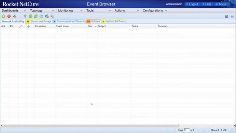Sort by the Summary column header

point(163,26)
